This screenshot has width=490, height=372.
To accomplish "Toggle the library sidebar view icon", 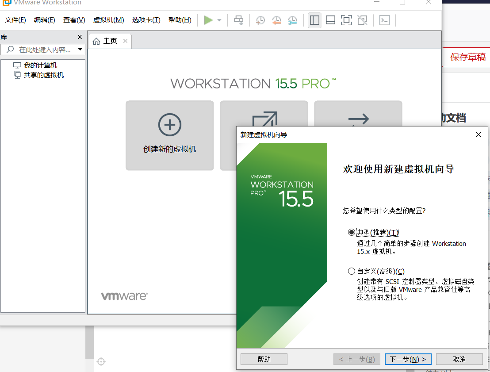I will [314, 20].
